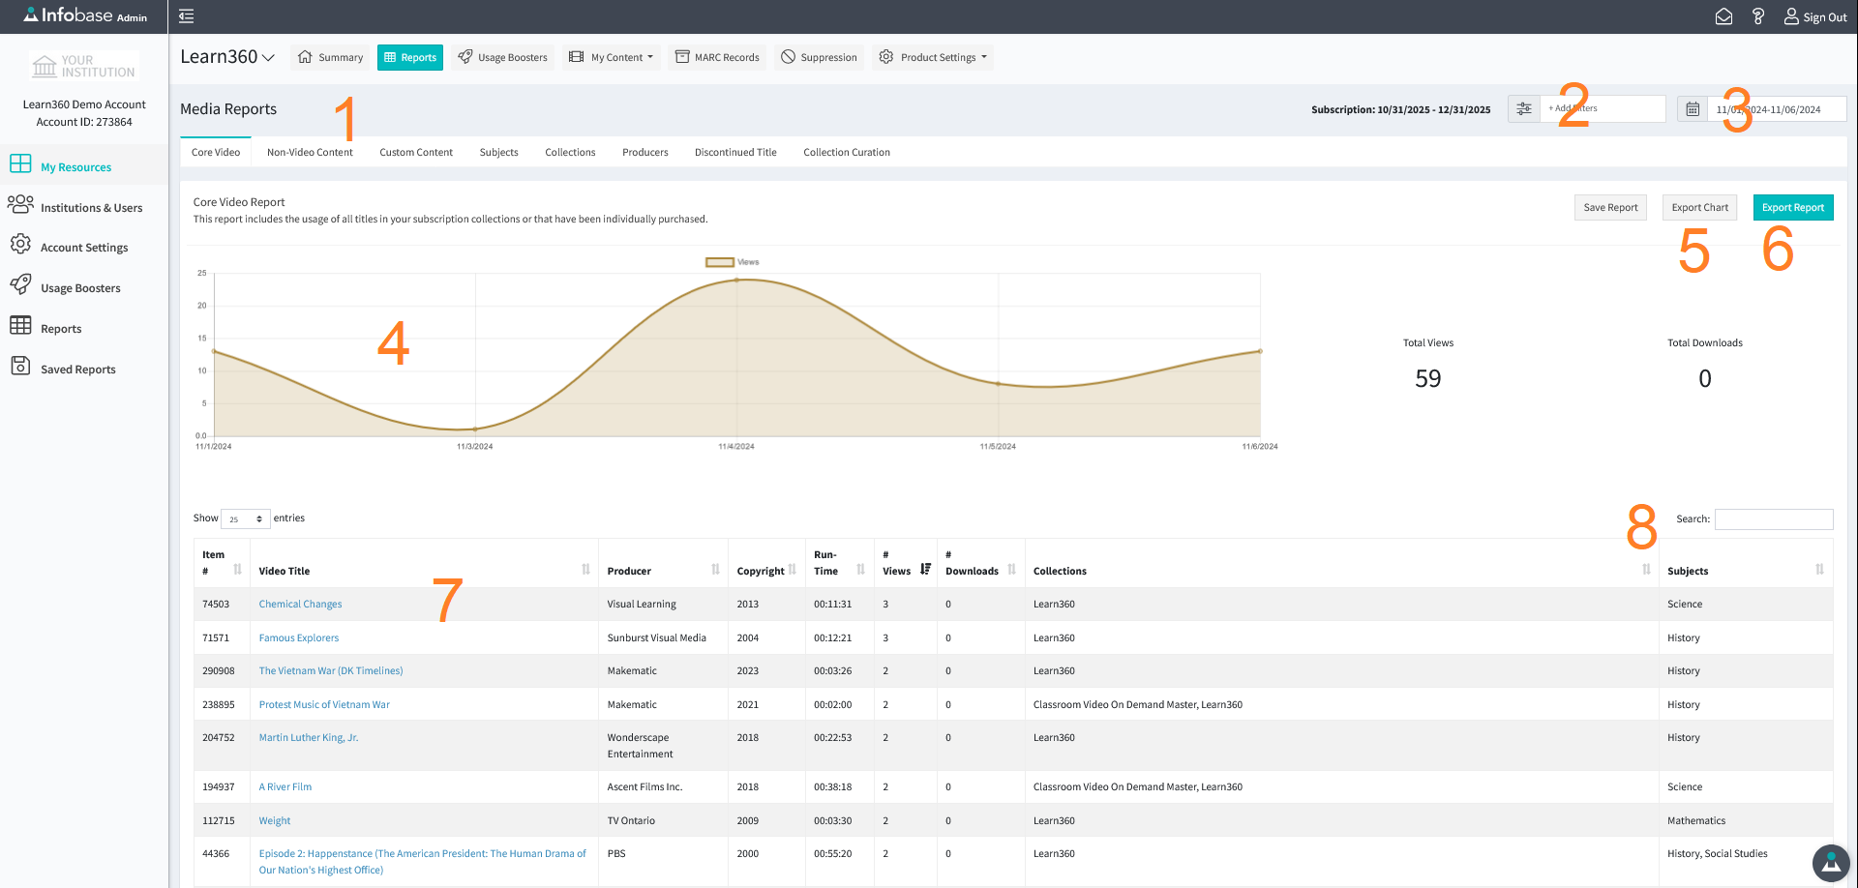Click the Institutions & Users people icon
The height and width of the screenshot is (888, 1858).
20,205
